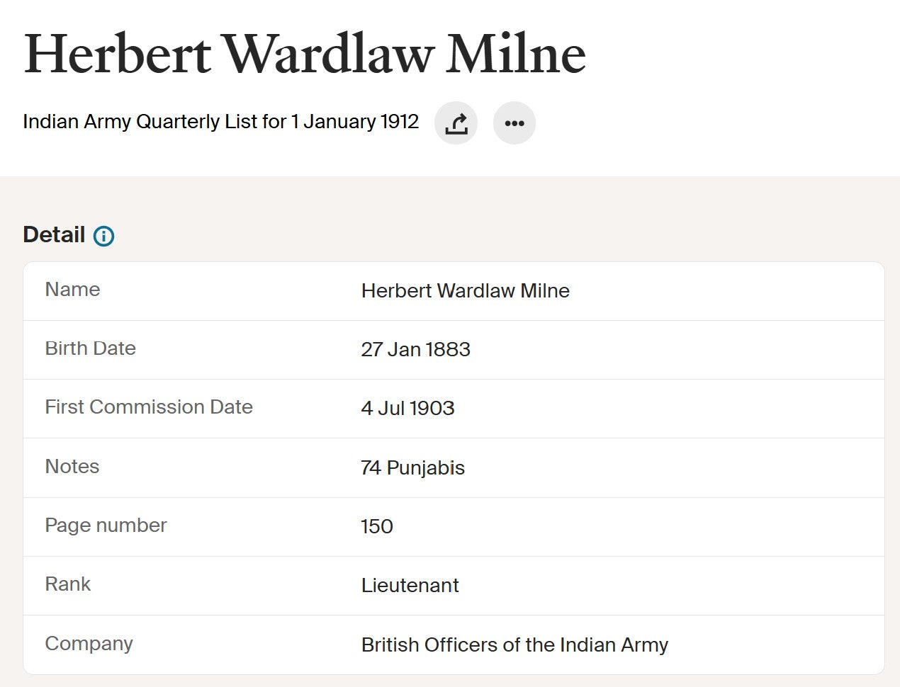The height and width of the screenshot is (687, 900).
Task: Select the Birth Date value 27 Jan 1883
Action: [415, 349]
